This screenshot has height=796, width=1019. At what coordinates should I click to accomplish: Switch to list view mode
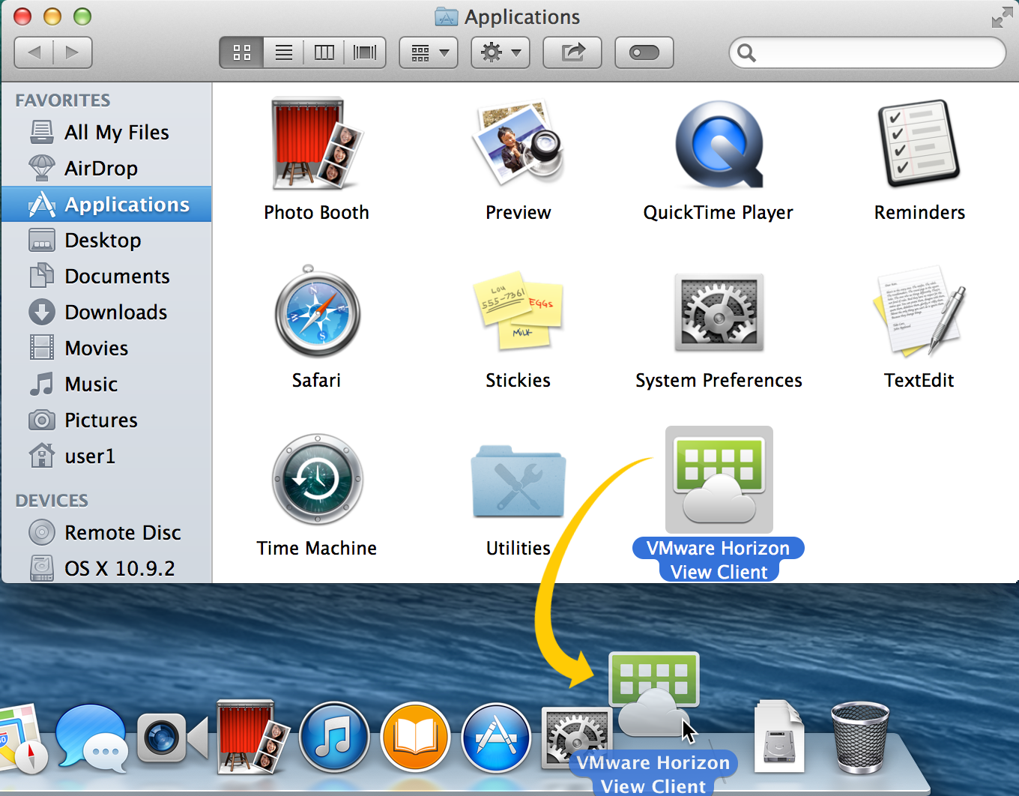pyautogui.click(x=283, y=52)
